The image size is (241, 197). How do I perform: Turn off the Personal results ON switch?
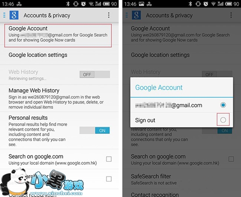[x=95, y=131]
